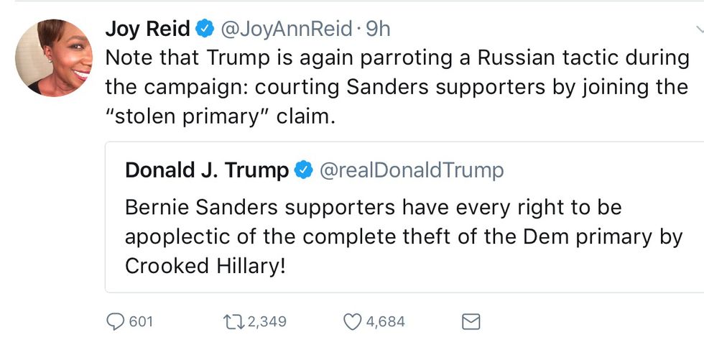Click Joy Reid's blue verified badge
Screen dimensions: 704x345
205,29
